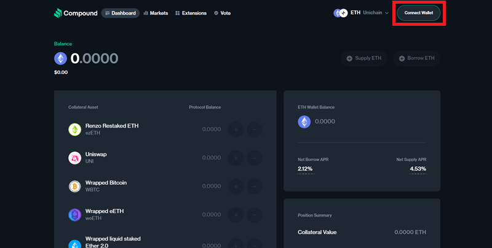Switch to the Vote tab
Screen dimensions: 492x248
tap(222, 13)
